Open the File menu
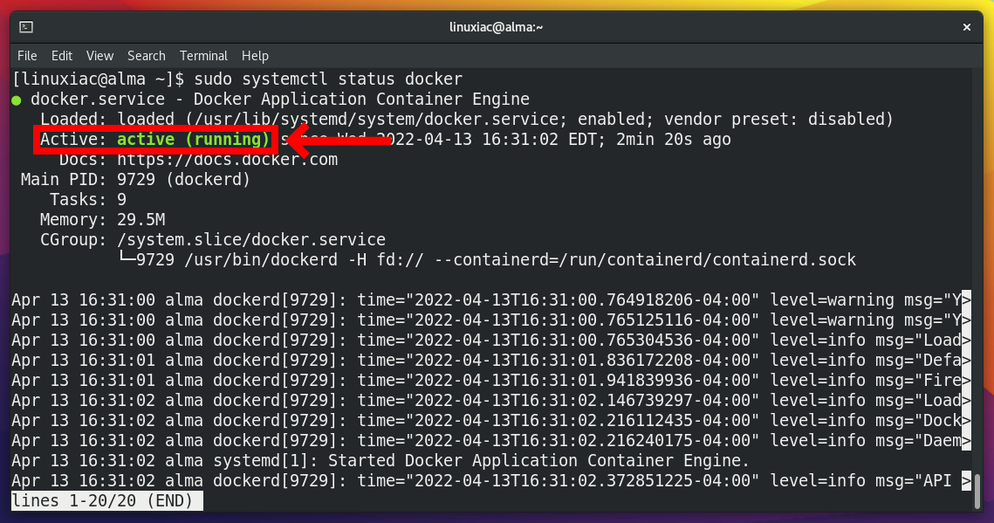The height and width of the screenshot is (523, 994). (x=27, y=56)
